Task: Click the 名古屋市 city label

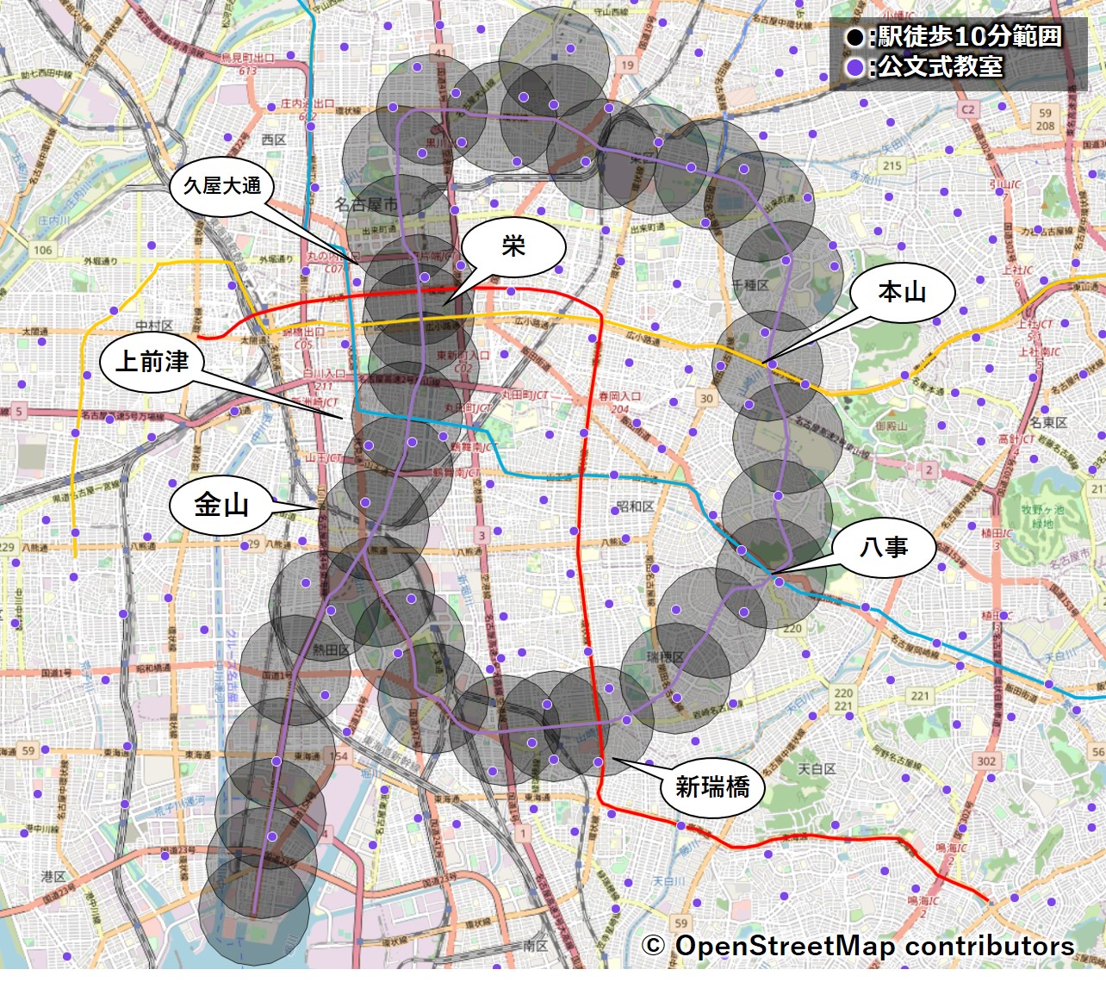Action: coord(366,204)
